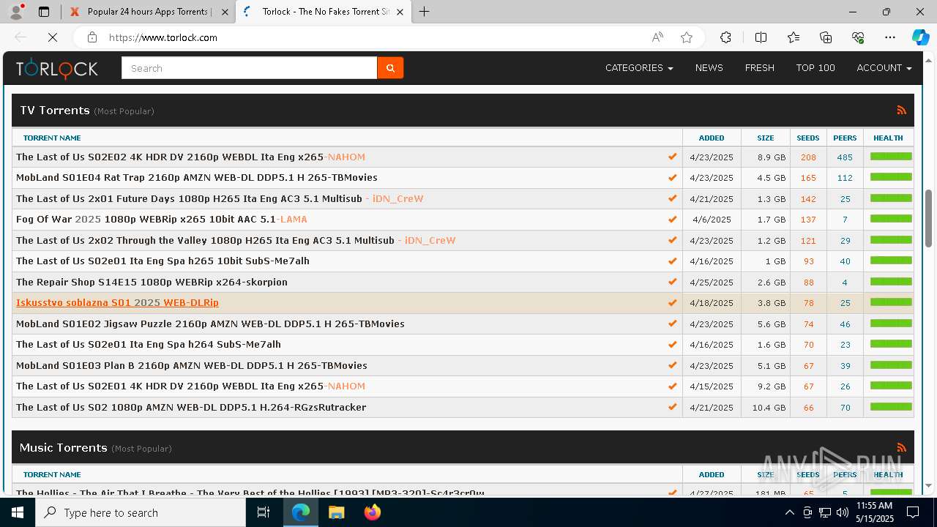
Task: Open browser Extensions icon
Action: 725,37
